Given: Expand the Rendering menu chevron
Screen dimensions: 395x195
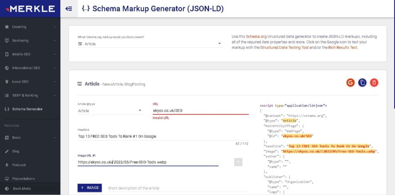Looking at the screenshot, I should pyautogui.click(x=55, y=40).
